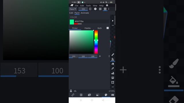Open the 3D preview panel icon
This screenshot has height=103, width=184.
(73, 95)
